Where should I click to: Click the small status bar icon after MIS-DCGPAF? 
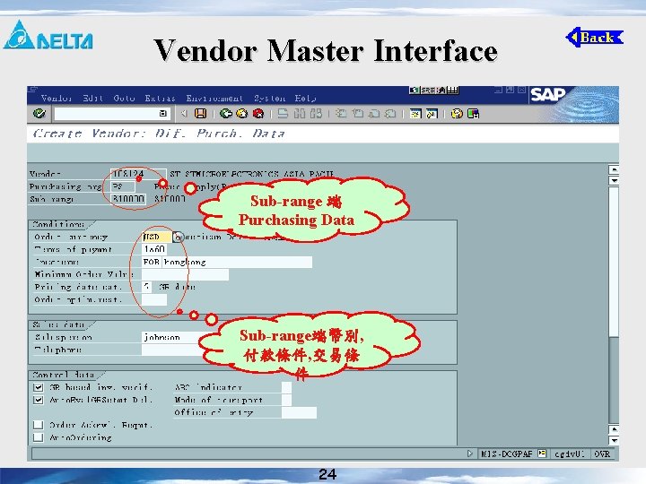click(x=542, y=454)
